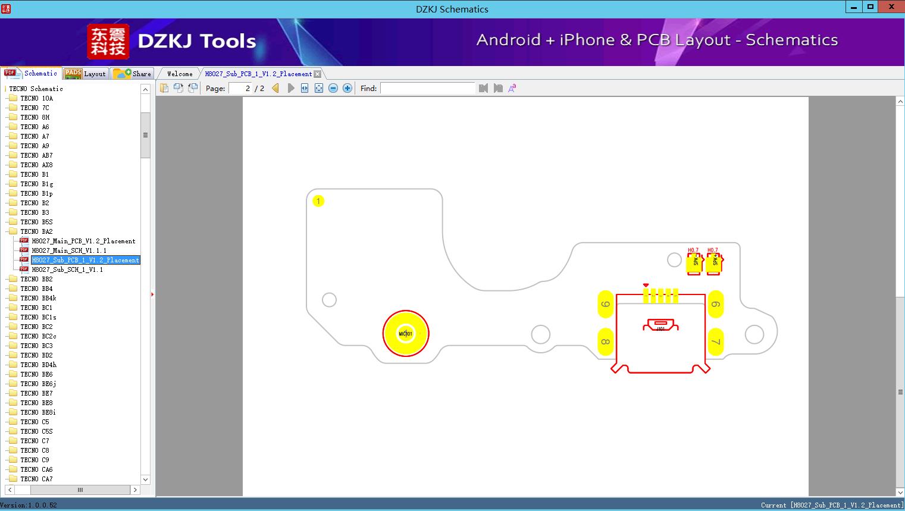Click the zoom out minus icon
Image resolution: width=905 pixels, height=511 pixels.
[333, 88]
